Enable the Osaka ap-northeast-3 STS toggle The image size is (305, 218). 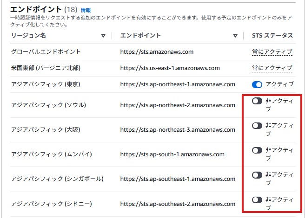coord(257,126)
